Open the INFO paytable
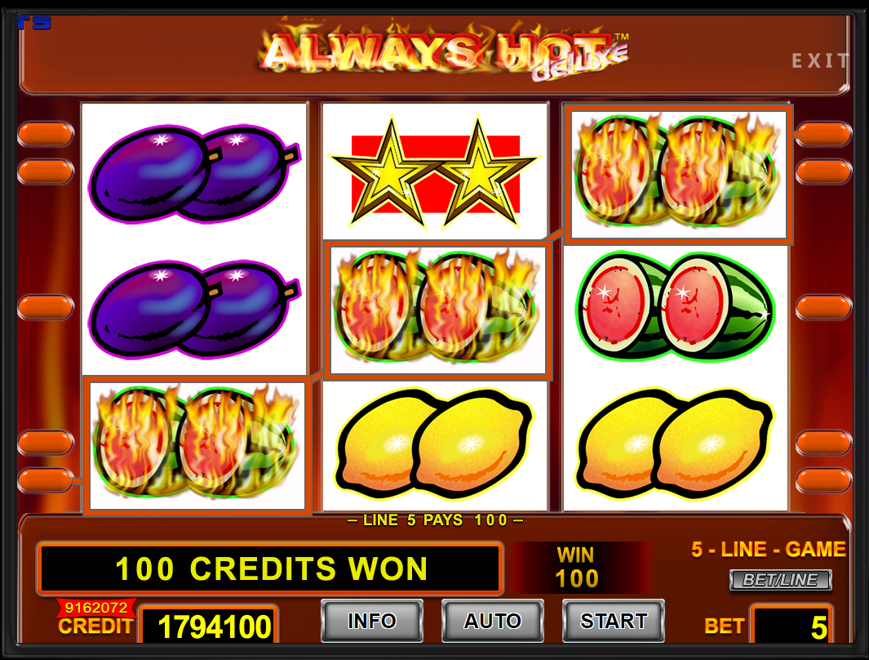Viewport: 869px width, 660px height. coord(372,621)
